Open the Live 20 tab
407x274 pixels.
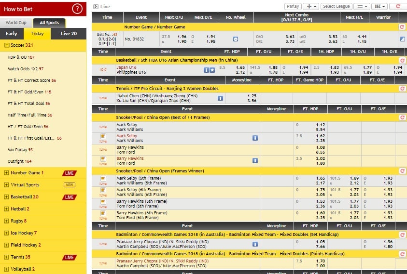(69, 34)
